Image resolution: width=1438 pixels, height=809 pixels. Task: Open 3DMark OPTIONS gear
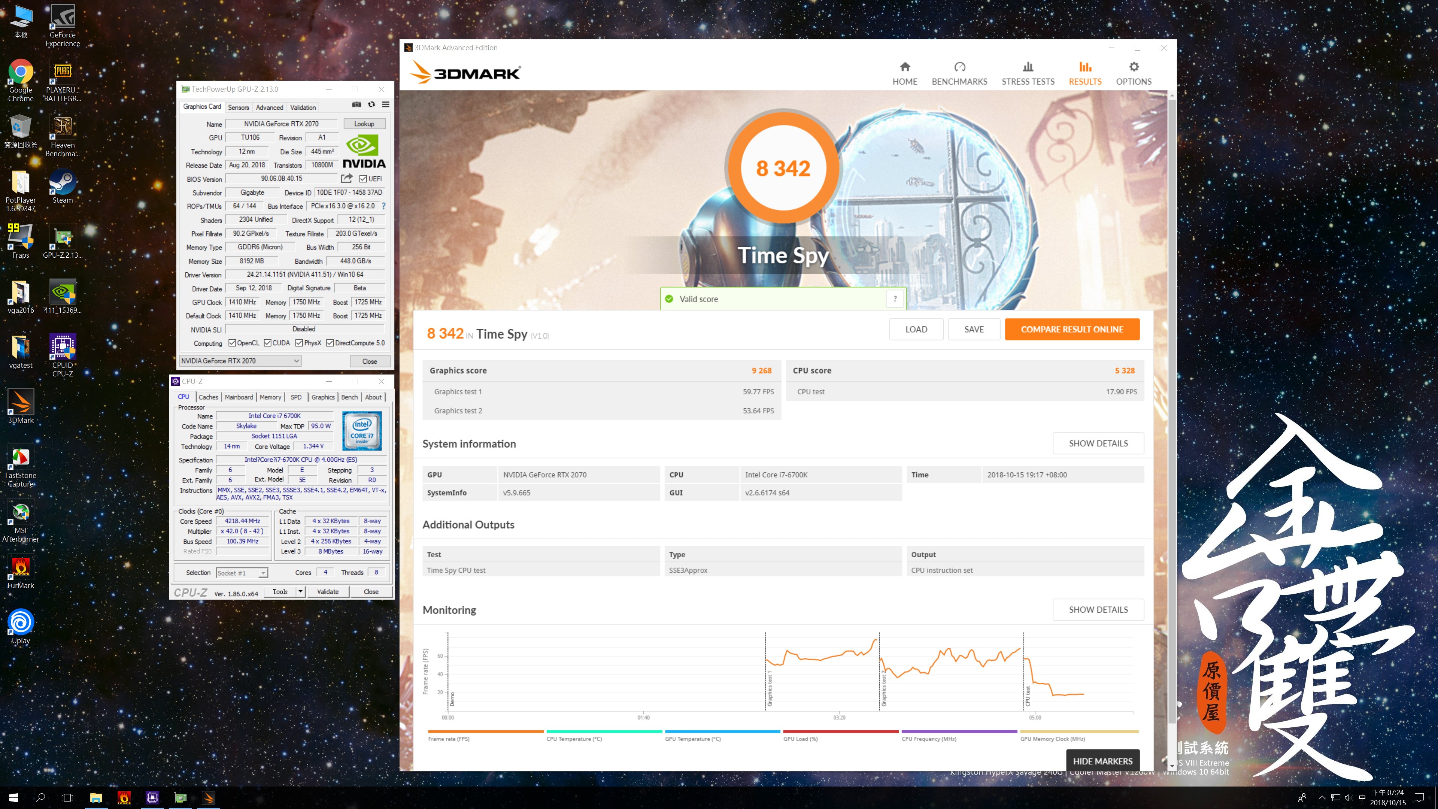[1133, 67]
